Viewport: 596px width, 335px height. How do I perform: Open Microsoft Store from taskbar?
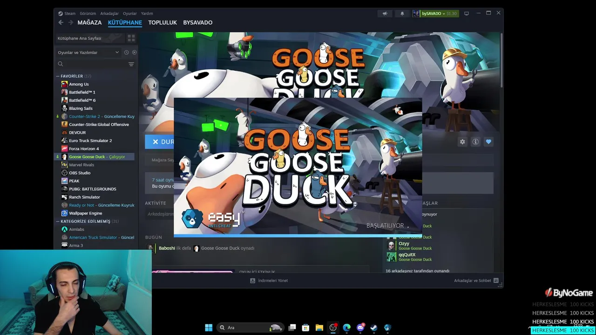coord(305,328)
